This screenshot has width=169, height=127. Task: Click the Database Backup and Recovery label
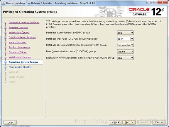[77, 45]
